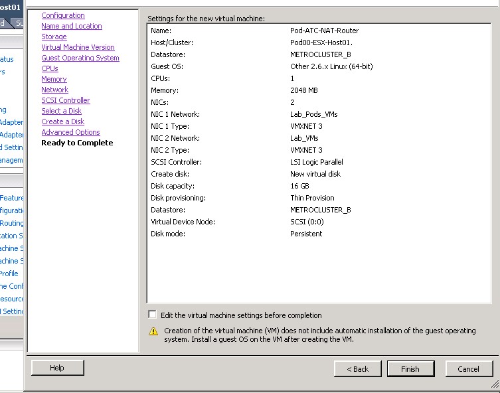Open Name and Location step
The width and height of the screenshot is (500, 393).
click(x=72, y=26)
